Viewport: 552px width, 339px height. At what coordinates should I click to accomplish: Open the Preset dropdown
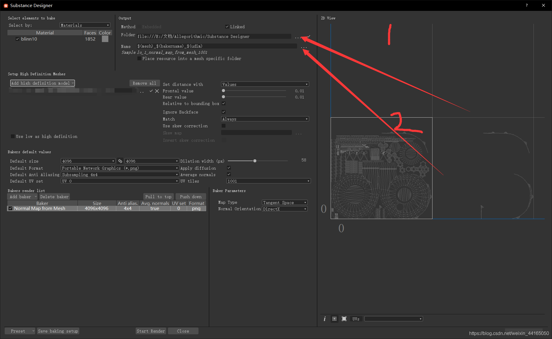click(x=20, y=331)
